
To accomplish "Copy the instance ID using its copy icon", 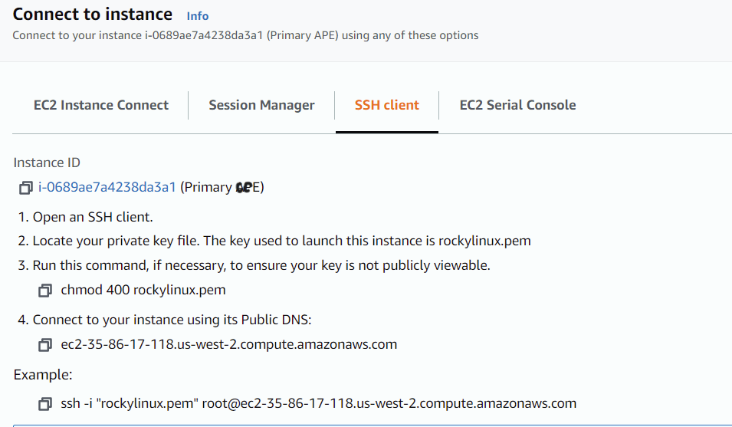I will click(x=26, y=188).
